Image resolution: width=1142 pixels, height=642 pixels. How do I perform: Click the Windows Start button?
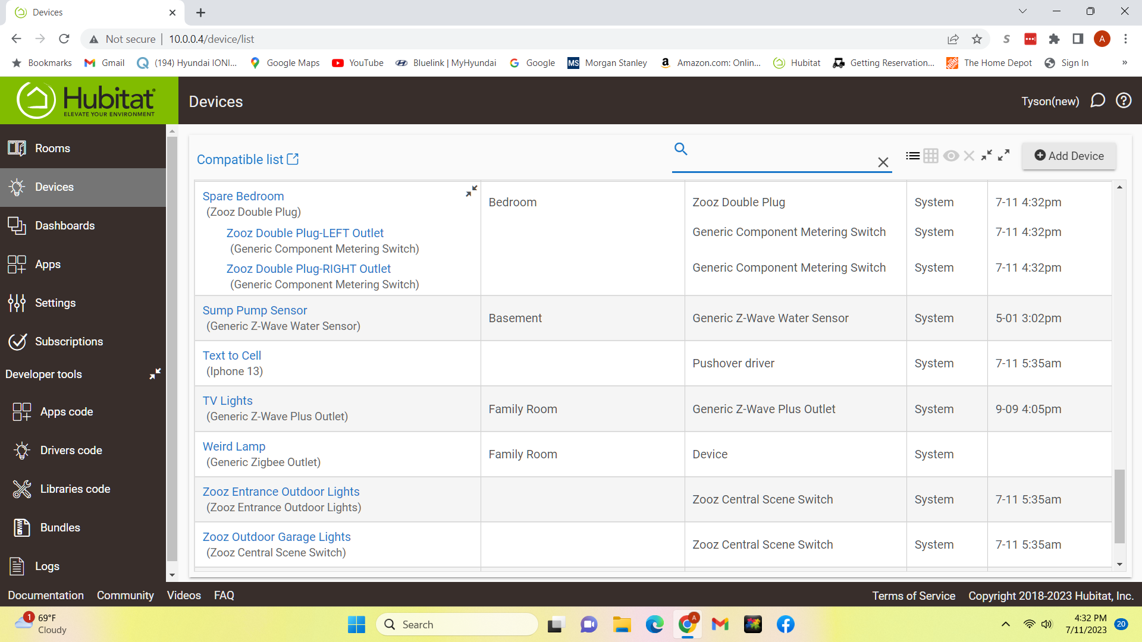356,624
